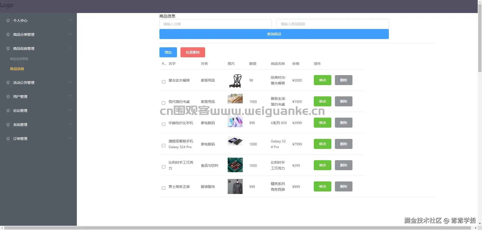The width and height of the screenshot is (482, 230).
Task: Collapse the 商品信息管理 chevron
Action: click(70, 48)
